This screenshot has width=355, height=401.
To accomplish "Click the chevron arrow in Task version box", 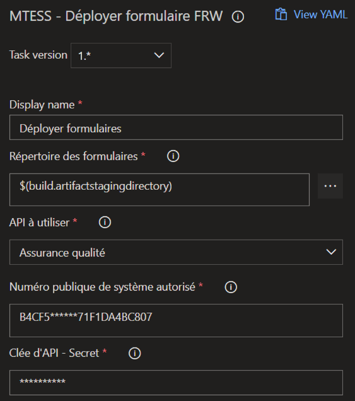I will click(x=159, y=55).
